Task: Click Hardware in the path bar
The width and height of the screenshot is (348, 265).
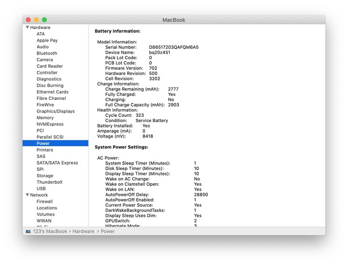Action: 83,231
